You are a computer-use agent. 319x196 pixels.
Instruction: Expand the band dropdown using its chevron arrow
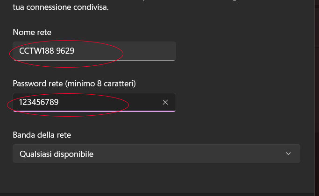[288, 154]
